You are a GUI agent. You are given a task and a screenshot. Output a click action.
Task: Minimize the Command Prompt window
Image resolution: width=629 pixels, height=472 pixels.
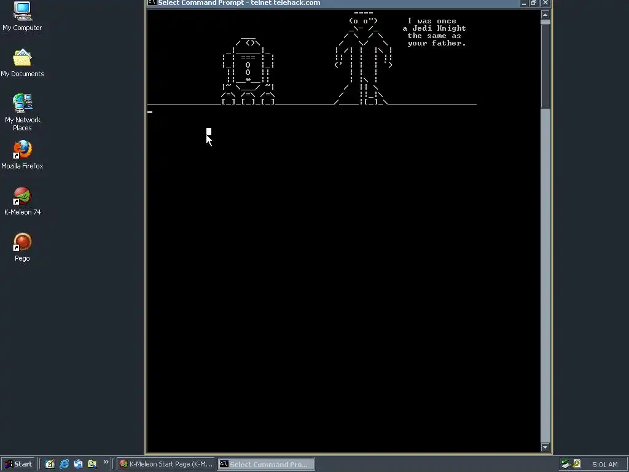click(524, 3)
